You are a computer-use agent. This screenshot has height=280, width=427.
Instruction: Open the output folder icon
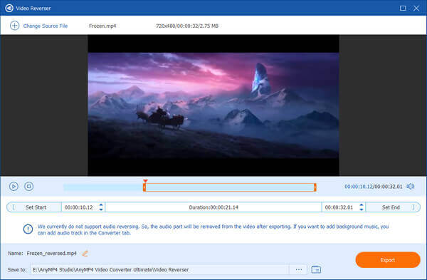316,269
